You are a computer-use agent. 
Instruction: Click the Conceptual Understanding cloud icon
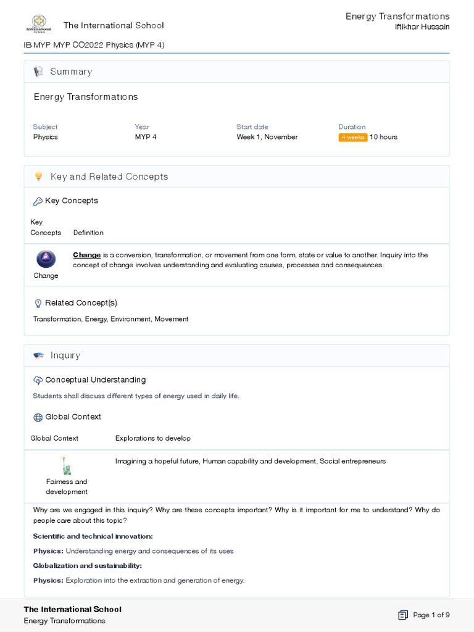pos(38,380)
